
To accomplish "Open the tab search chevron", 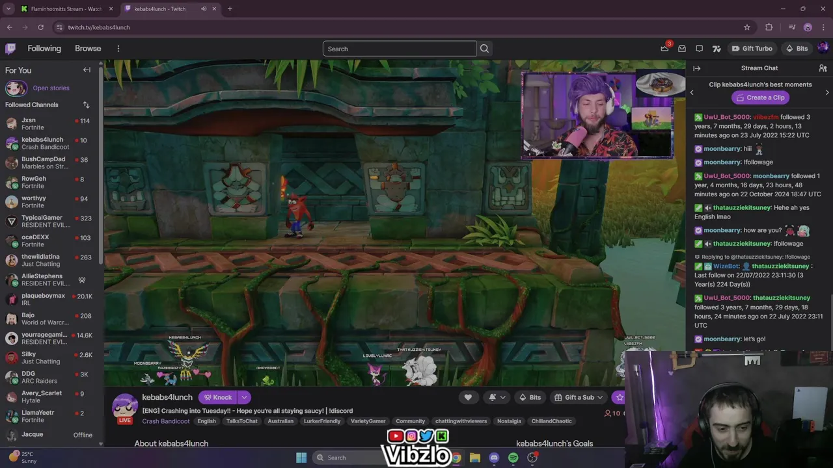I will pos(8,9).
